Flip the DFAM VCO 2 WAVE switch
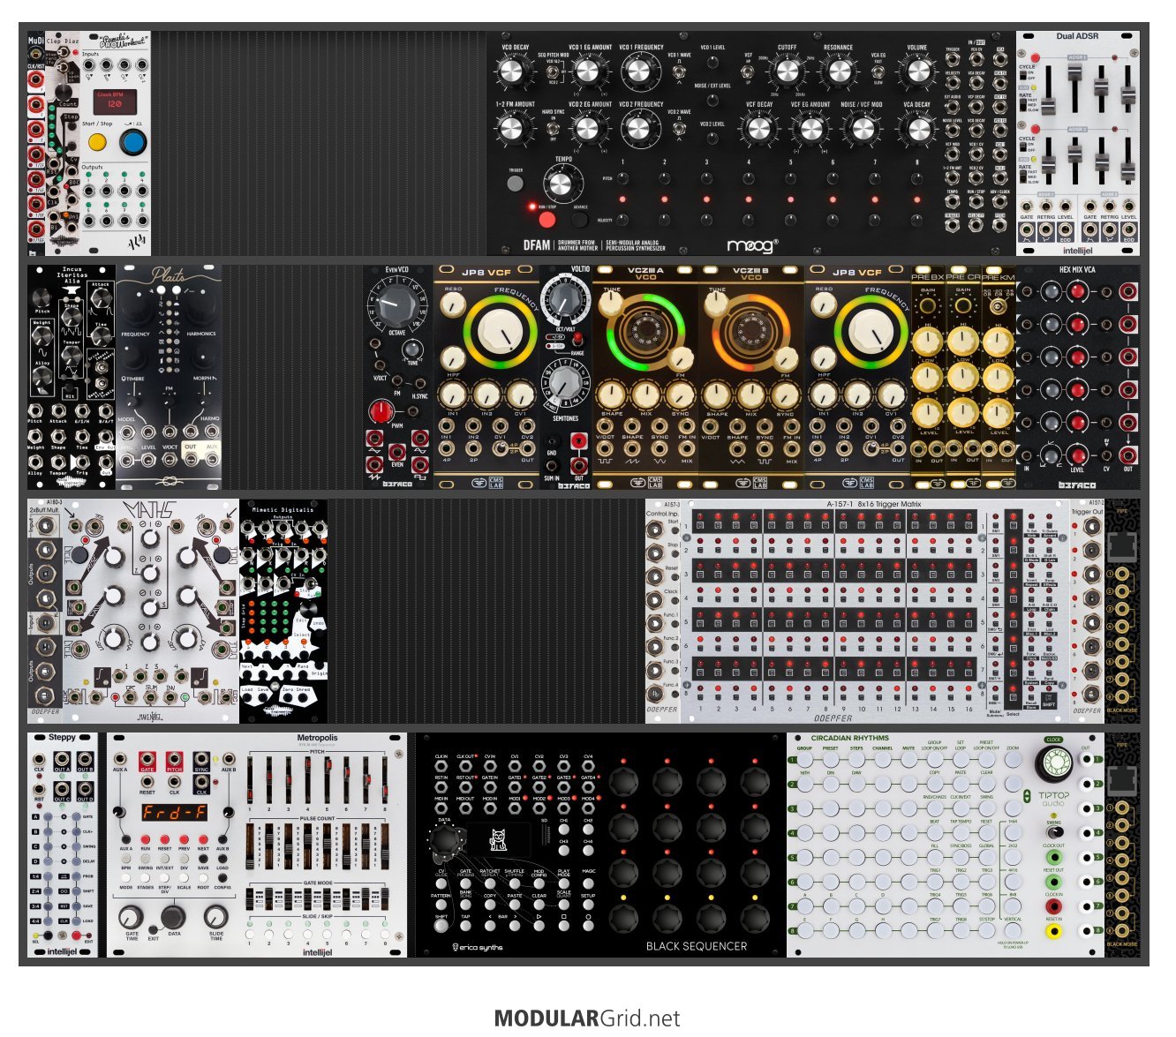Image resolution: width=1176 pixels, height=1037 pixels. click(679, 128)
